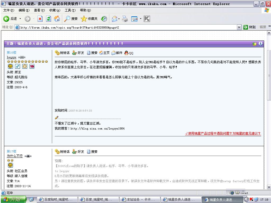Refresh the page with the green arrows icon
The width and height of the screenshot is (271, 203).
pyautogui.click(x=49, y=19)
